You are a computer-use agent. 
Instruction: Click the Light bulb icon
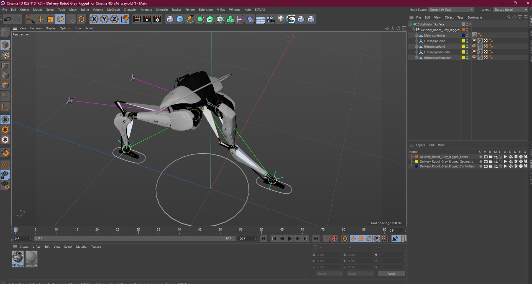281,19
